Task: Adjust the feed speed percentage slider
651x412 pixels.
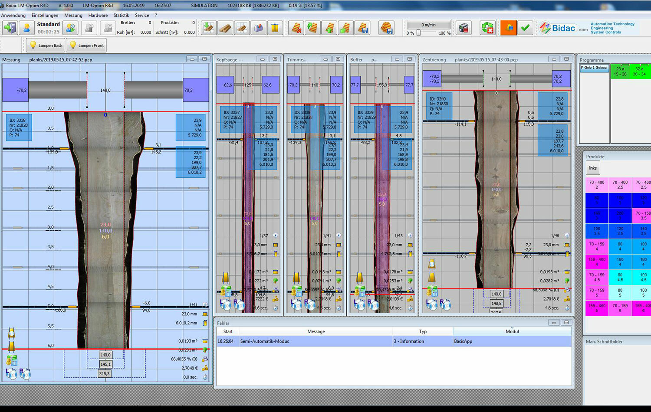Action: (x=418, y=32)
